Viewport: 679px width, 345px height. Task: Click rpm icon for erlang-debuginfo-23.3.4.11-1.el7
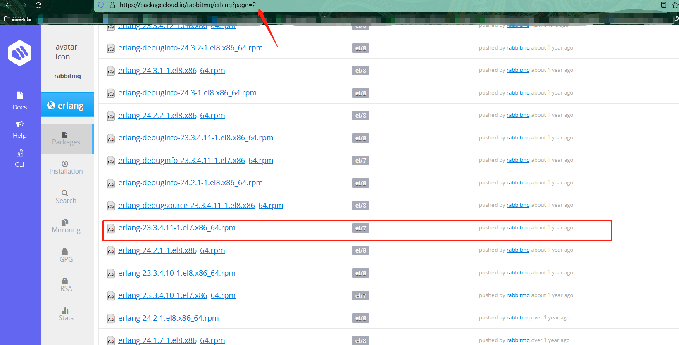[111, 161]
